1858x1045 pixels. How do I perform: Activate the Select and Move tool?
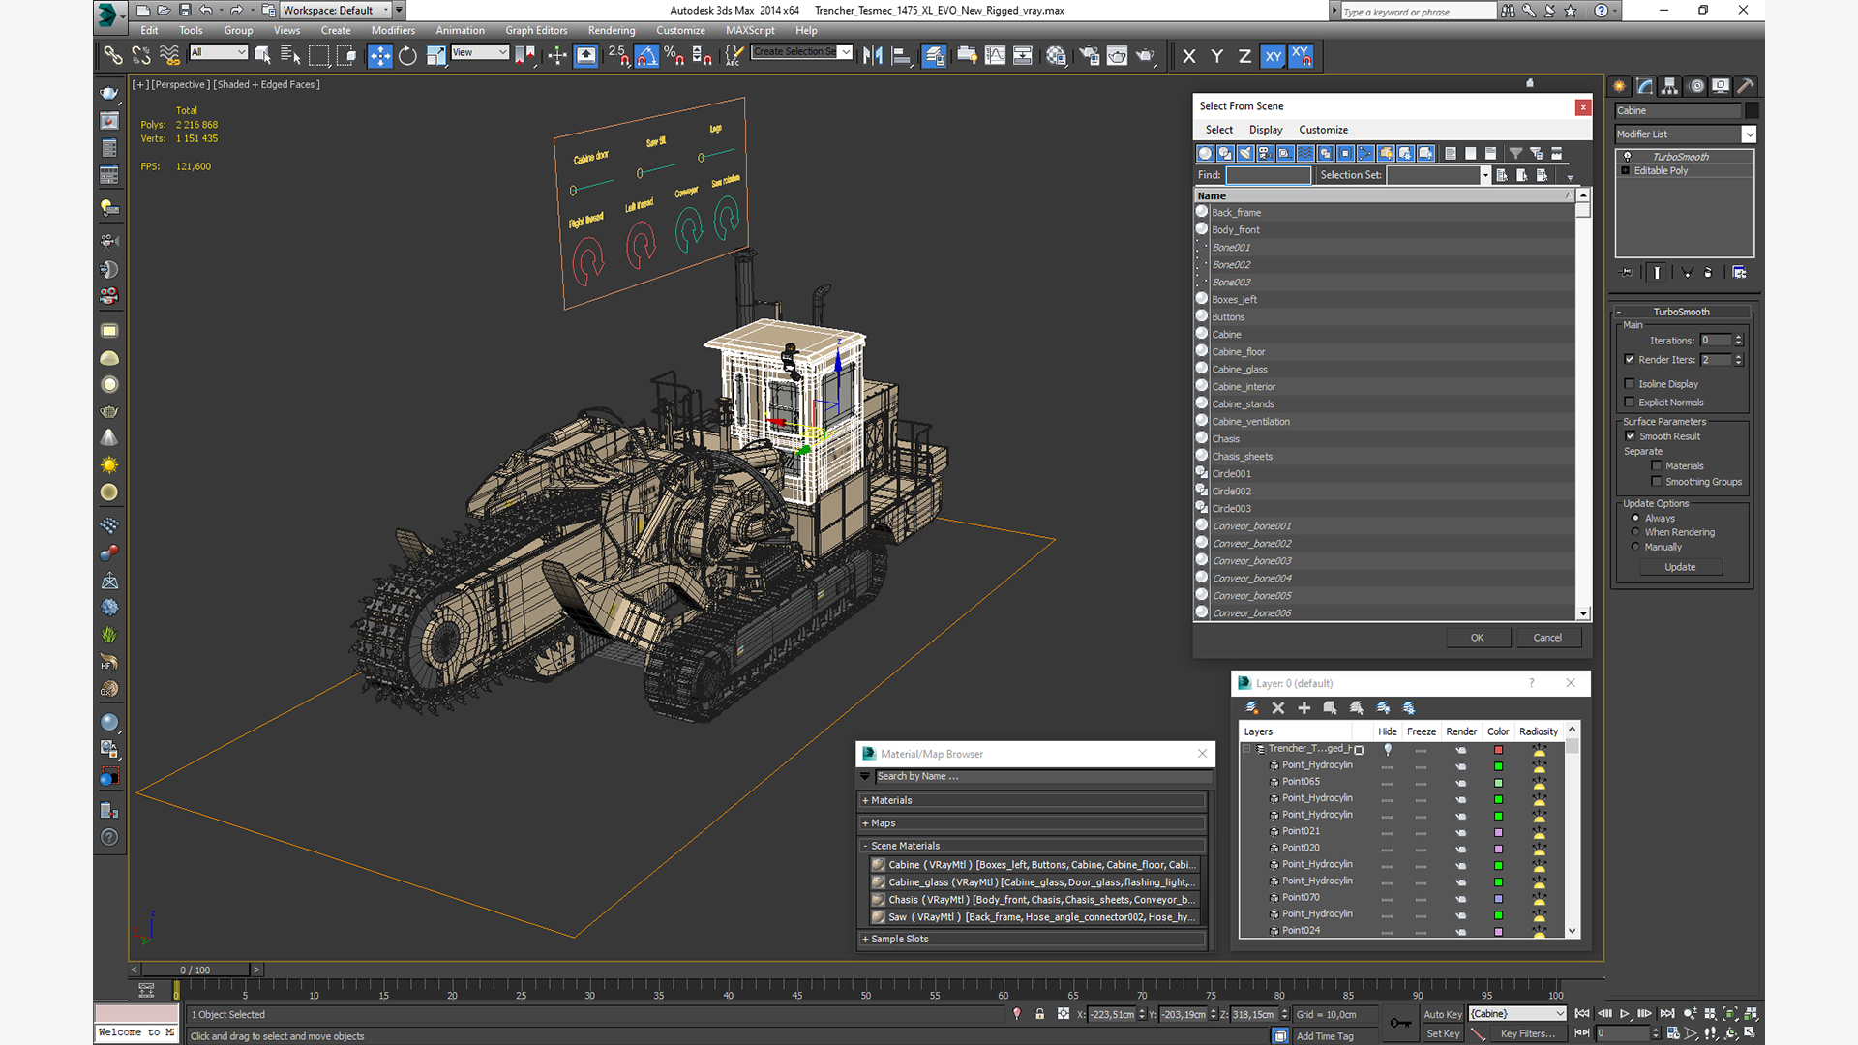379,56
